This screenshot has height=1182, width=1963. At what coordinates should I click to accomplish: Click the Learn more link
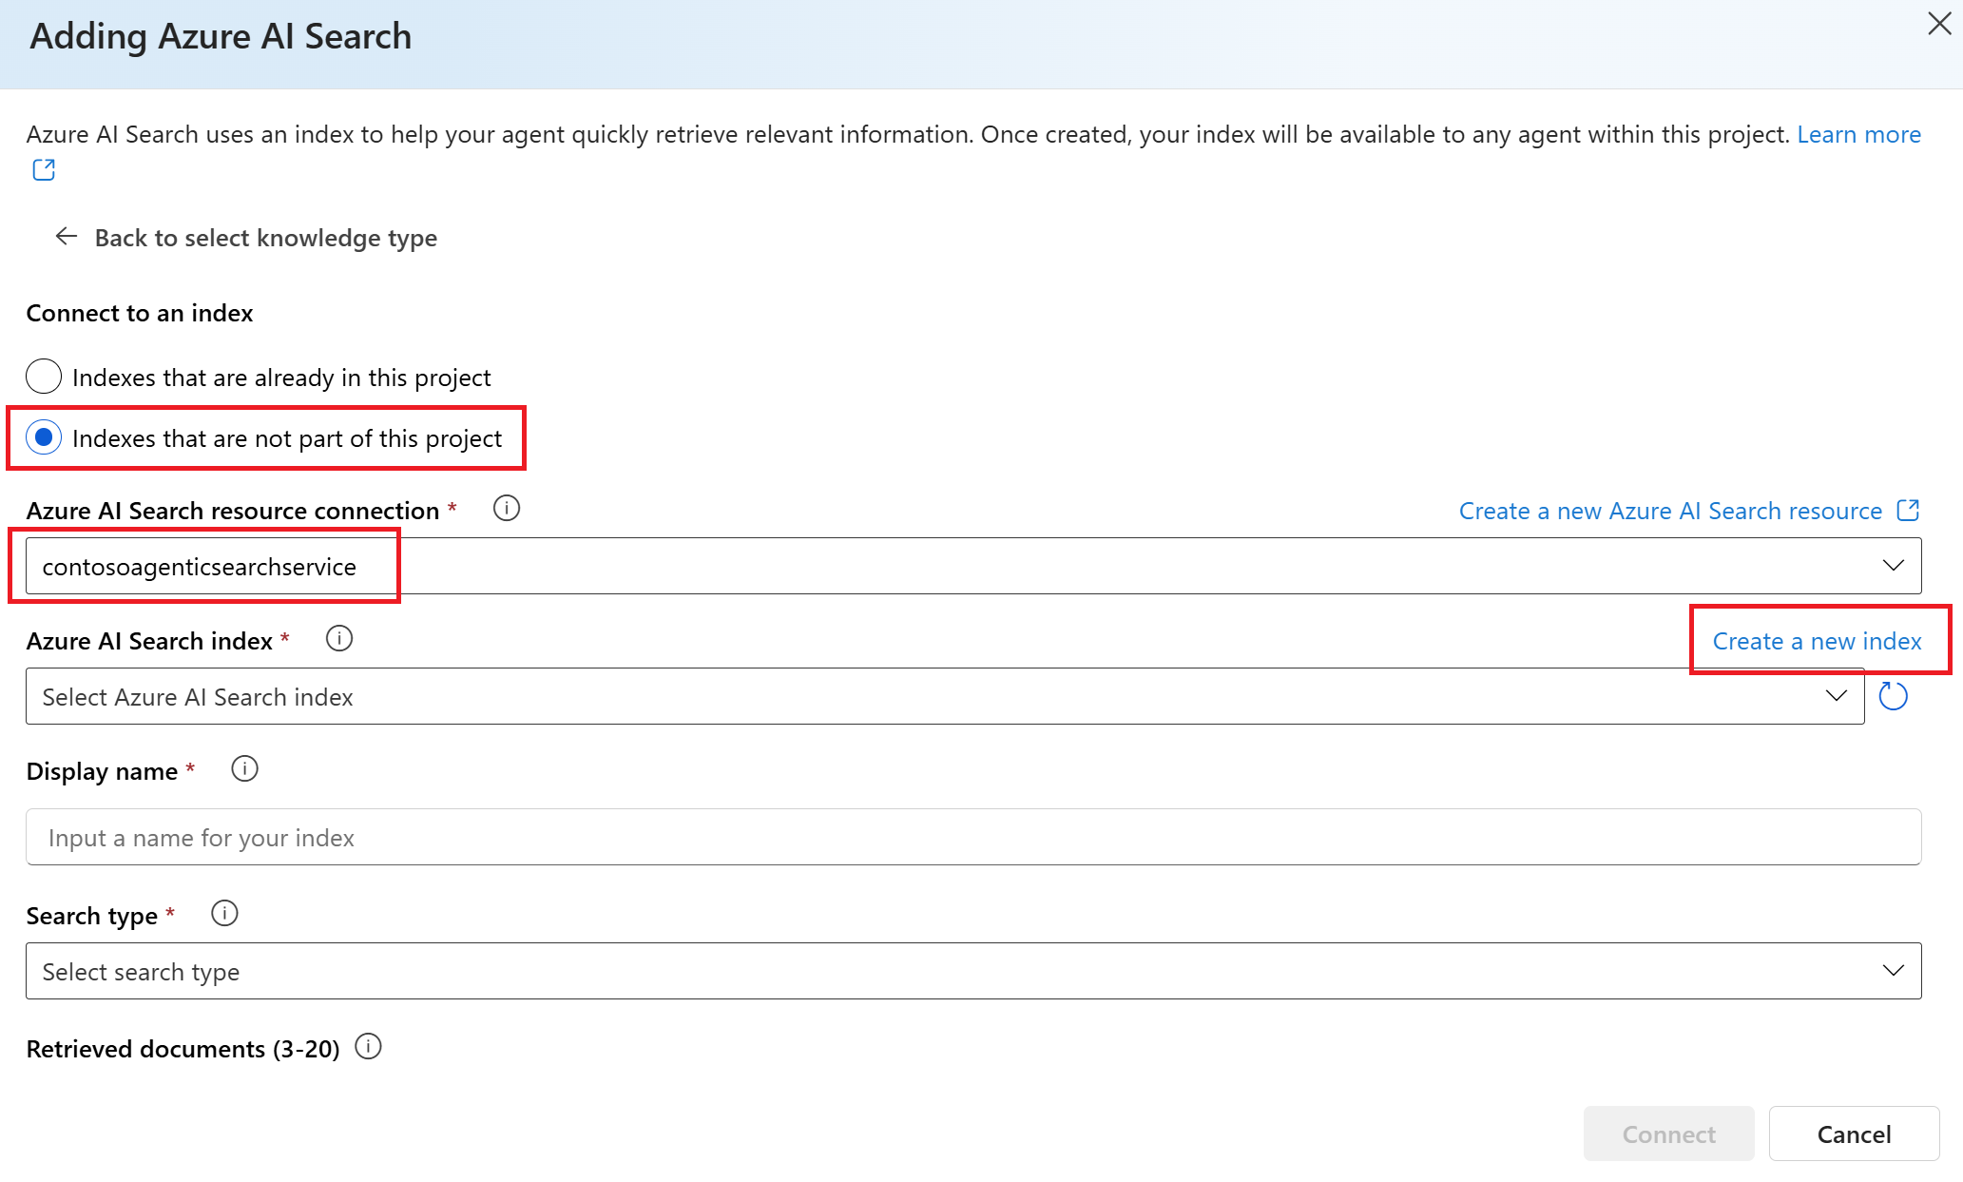1858,134
